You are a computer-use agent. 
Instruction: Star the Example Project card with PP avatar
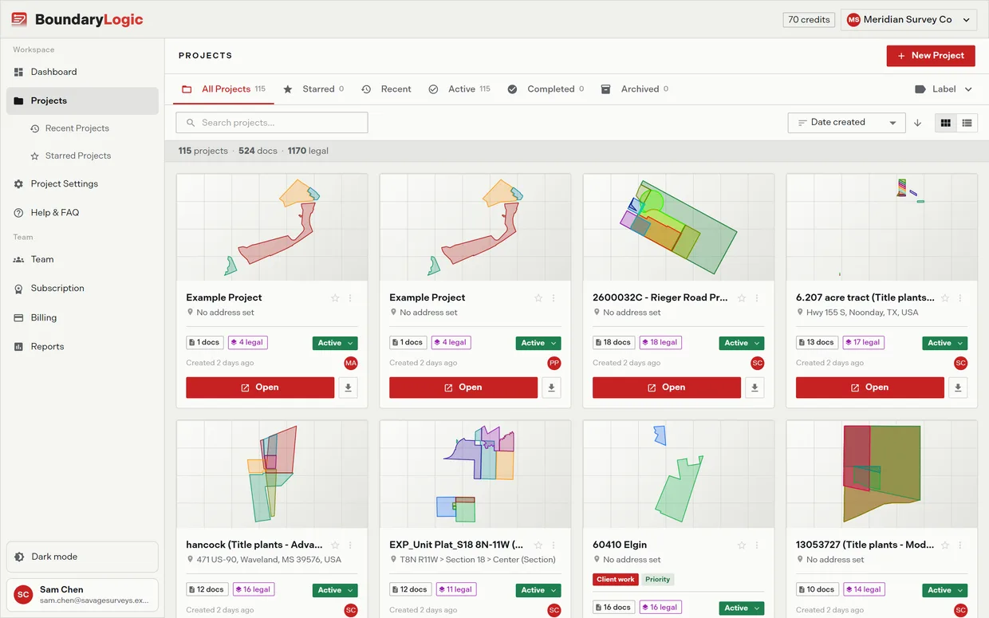538,298
